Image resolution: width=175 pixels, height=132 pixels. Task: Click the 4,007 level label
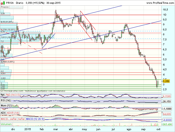(3, 73)
